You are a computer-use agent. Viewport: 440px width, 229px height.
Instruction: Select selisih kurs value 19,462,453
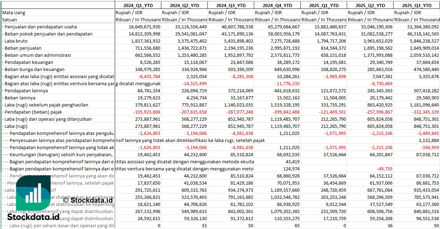[149, 154]
